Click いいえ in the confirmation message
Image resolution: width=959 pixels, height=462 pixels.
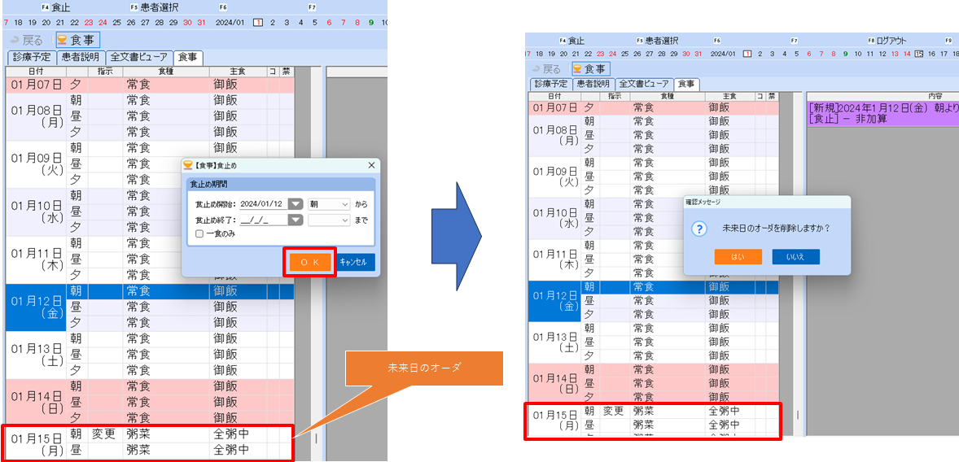(x=795, y=257)
